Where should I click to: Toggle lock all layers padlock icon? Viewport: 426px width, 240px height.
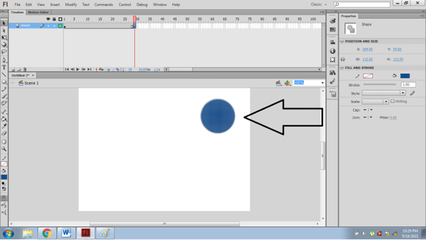click(x=54, y=19)
